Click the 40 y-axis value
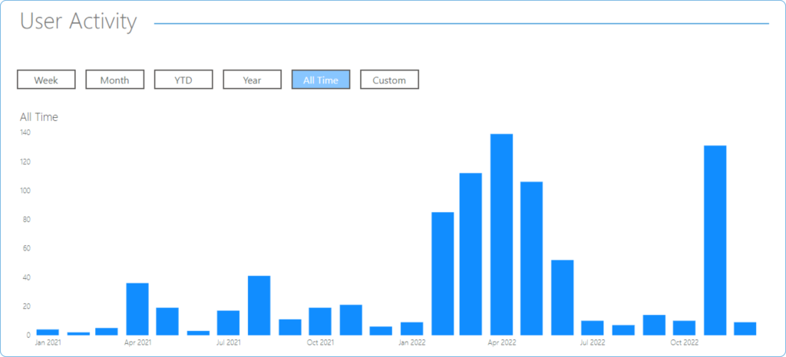 point(27,277)
